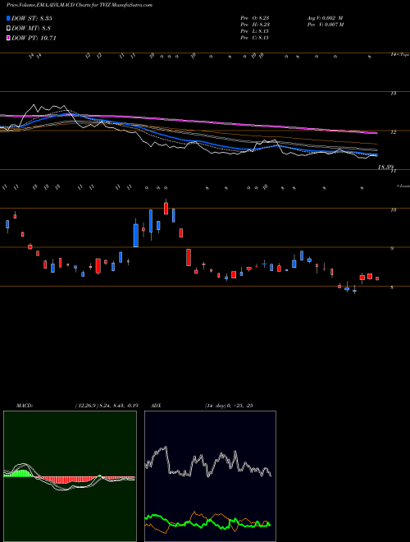Select the ADX (14 day) values text
The image size is (410, 542).
click(x=228, y=406)
